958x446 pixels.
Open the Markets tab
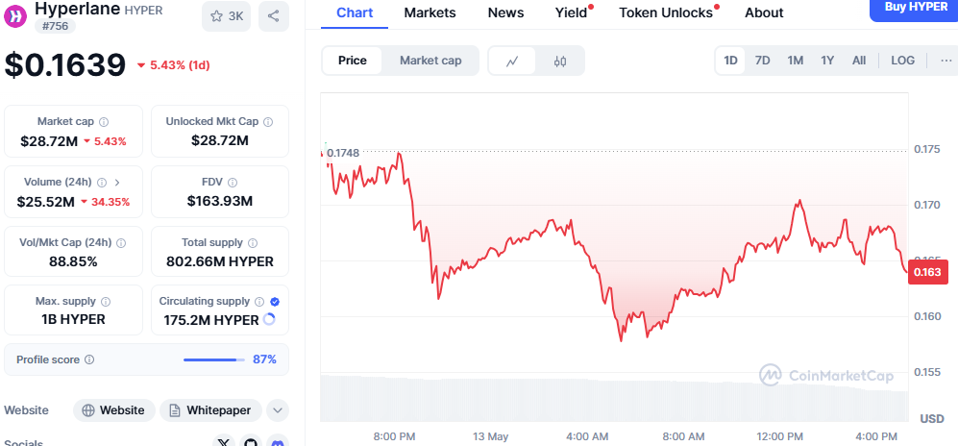[430, 12]
